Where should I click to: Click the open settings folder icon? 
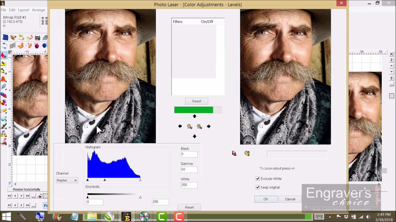[247, 153]
